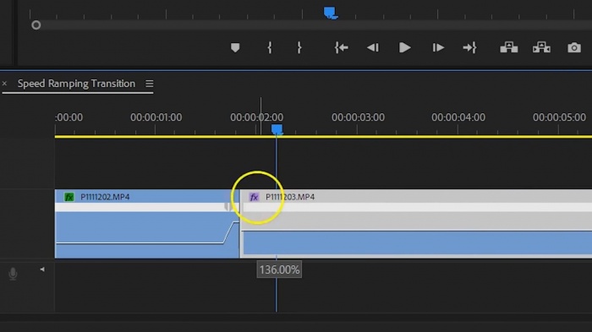Click the Lift button
592x332 pixels.
(x=509, y=48)
